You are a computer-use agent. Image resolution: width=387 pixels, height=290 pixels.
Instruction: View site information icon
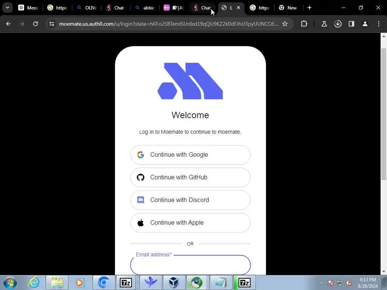(51, 24)
